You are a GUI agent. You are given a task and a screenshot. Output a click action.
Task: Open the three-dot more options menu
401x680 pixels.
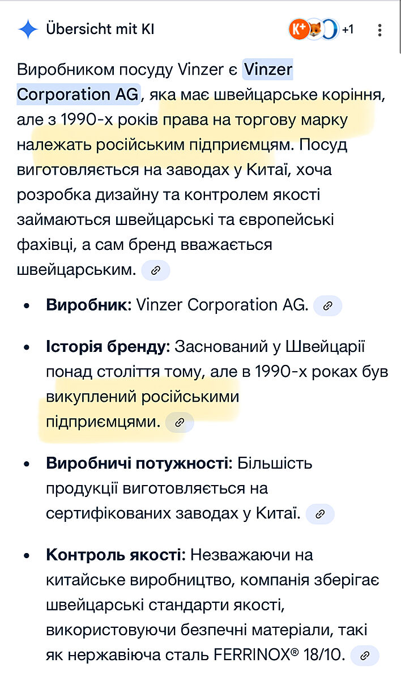tap(380, 29)
